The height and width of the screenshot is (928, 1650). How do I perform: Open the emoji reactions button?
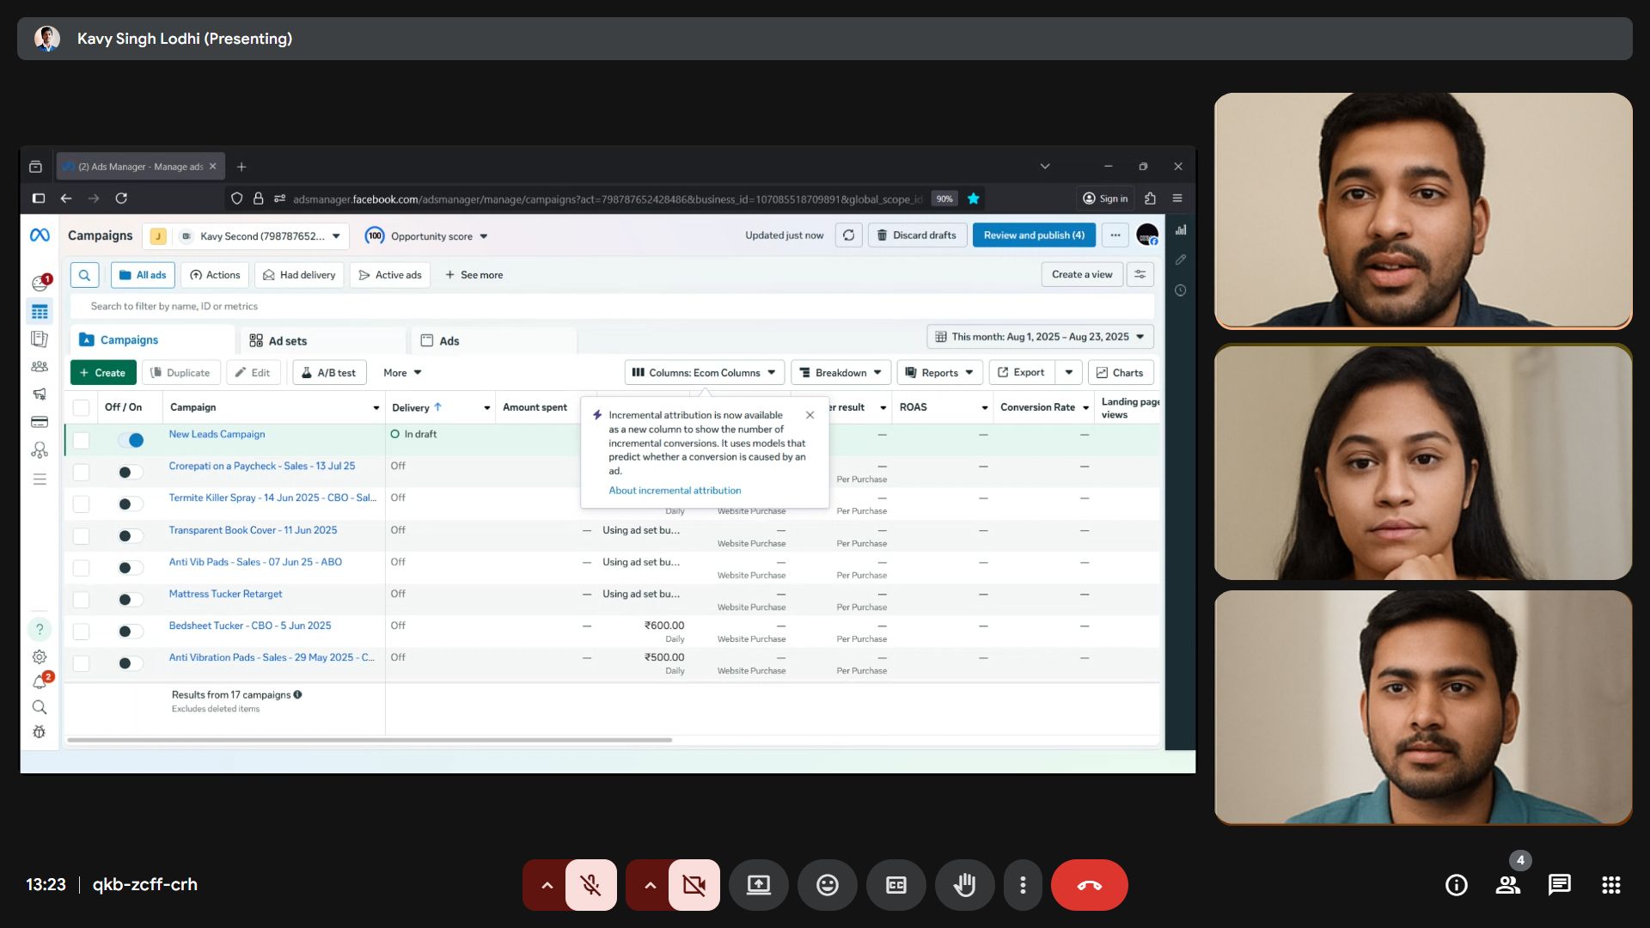pyautogui.click(x=827, y=885)
